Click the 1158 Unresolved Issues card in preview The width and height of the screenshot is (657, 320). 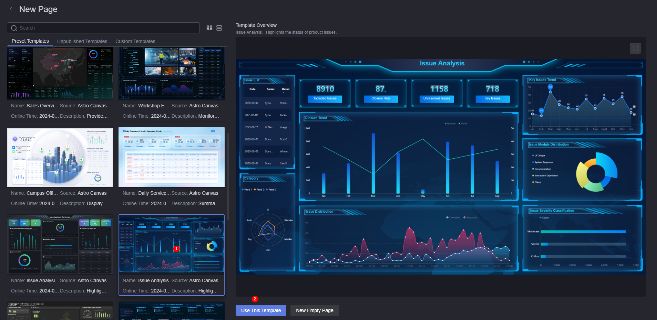click(437, 94)
